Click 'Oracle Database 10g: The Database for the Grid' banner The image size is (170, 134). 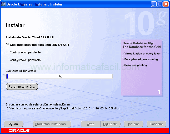142,45
